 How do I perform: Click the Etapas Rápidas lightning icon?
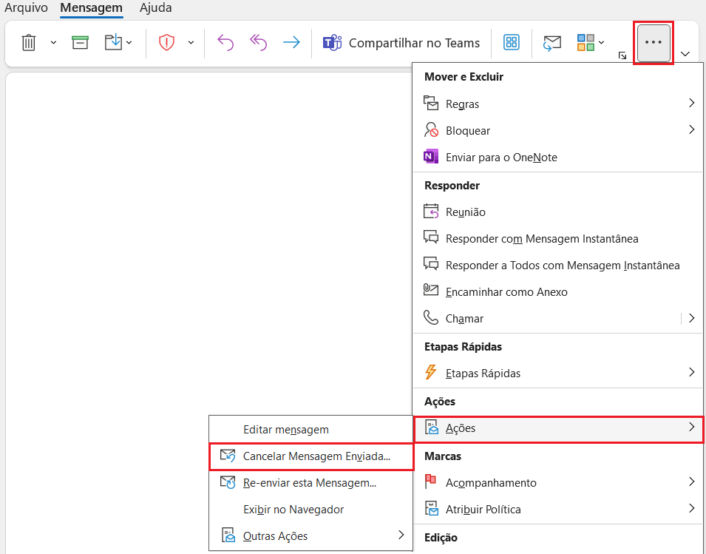[x=431, y=372]
